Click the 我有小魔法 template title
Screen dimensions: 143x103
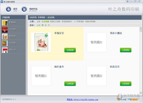(x=116, y=33)
